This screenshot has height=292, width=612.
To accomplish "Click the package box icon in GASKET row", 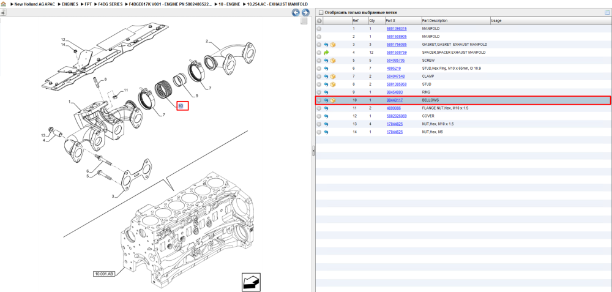I will pos(333,45).
